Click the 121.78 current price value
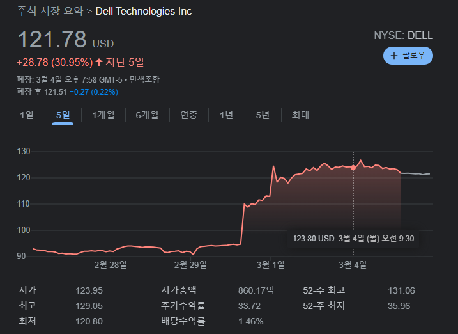 tap(52, 39)
